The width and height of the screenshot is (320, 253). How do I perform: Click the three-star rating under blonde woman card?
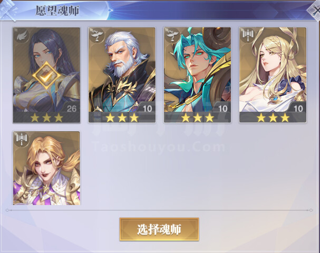pos(273,118)
